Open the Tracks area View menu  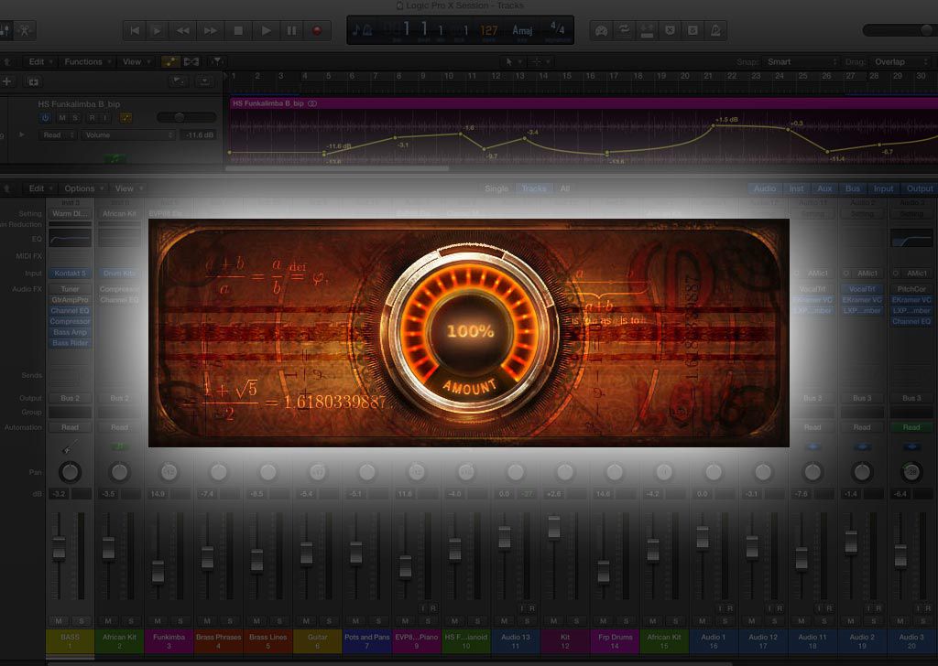(x=136, y=61)
